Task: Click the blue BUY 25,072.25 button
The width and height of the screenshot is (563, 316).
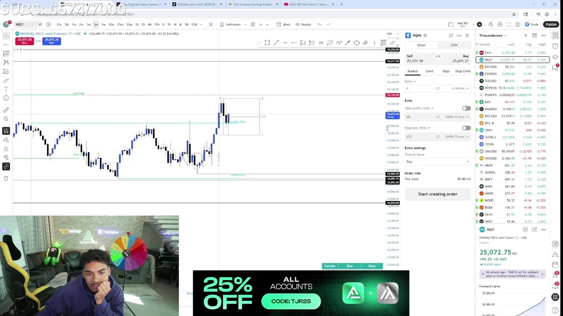Action: pyautogui.click(x=51, y=41)
